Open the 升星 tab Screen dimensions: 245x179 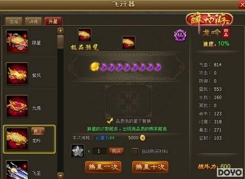click(x=53, y=21)
